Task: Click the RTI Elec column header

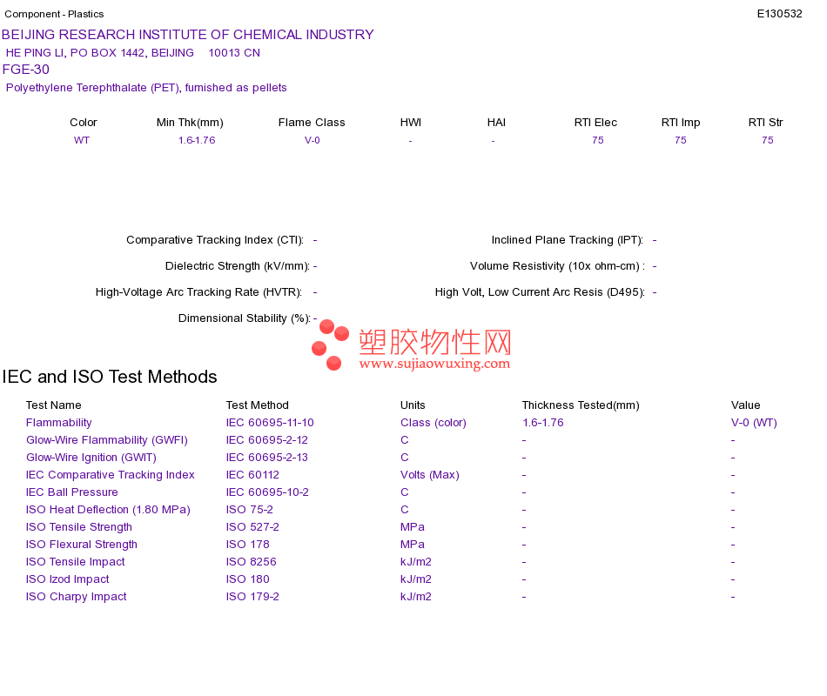Action: click(x=595, y=123)
